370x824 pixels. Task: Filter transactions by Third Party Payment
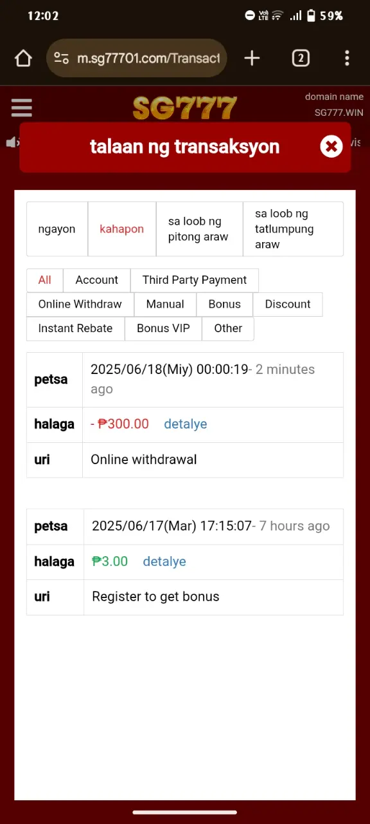click(x=195, y=280)
